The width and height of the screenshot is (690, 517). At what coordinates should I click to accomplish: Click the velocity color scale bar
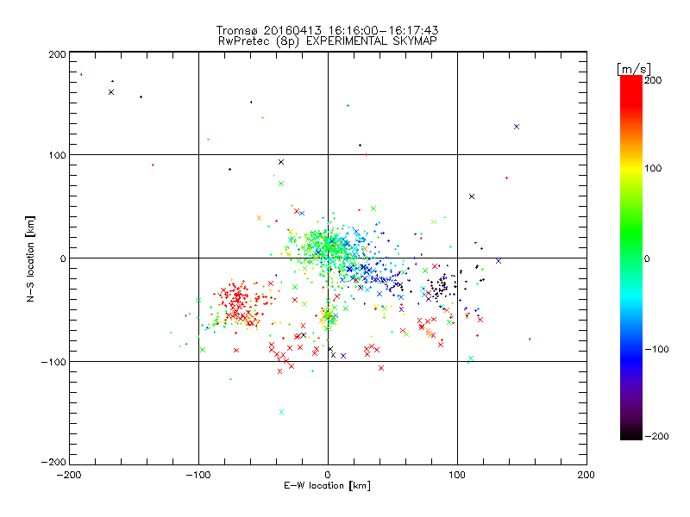tap(631, 258)
